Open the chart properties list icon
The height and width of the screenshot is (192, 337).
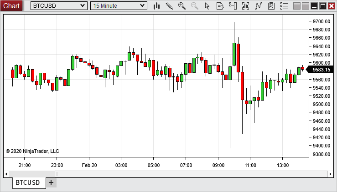click(285, 6)
